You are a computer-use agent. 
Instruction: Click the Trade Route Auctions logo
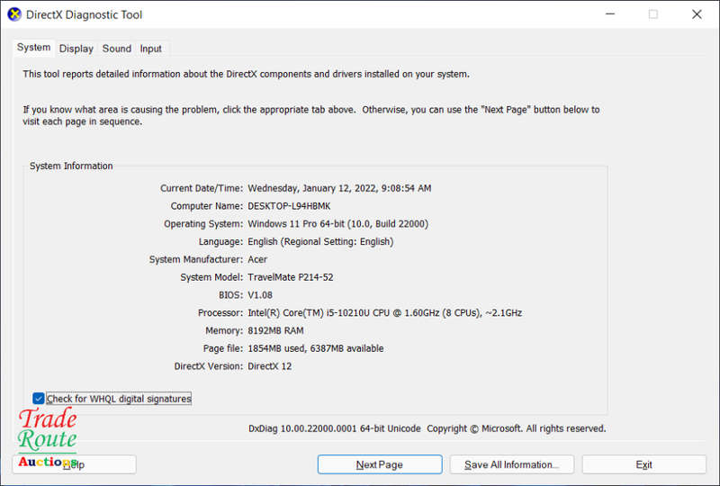point(48,437)
